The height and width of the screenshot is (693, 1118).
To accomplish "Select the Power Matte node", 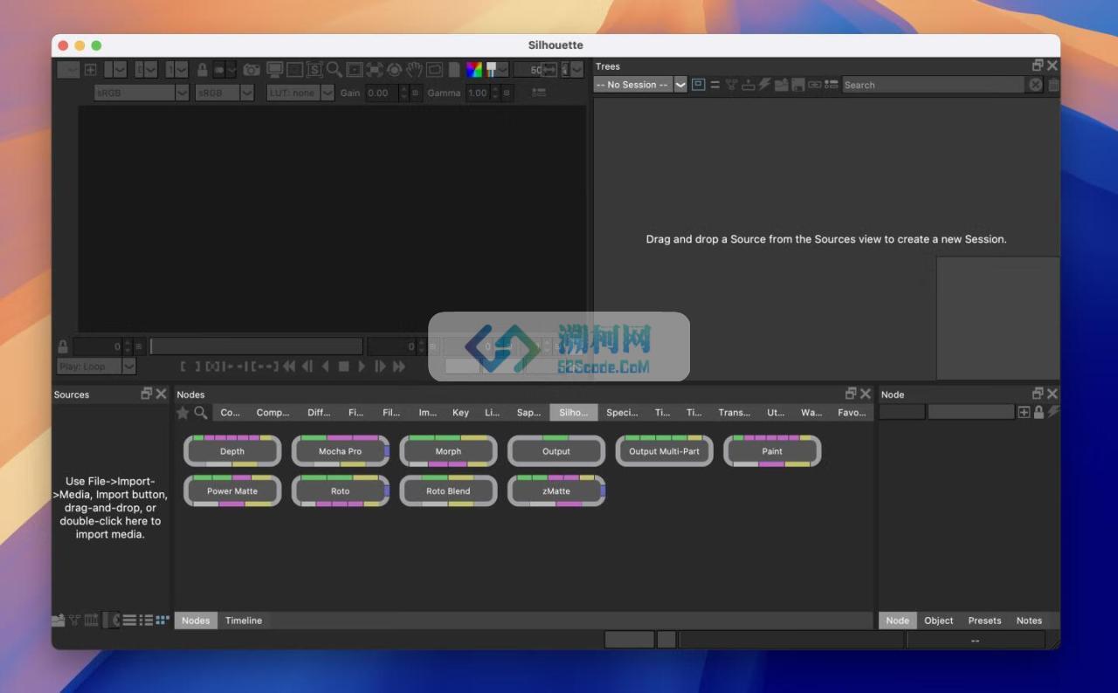I will 232,491.
